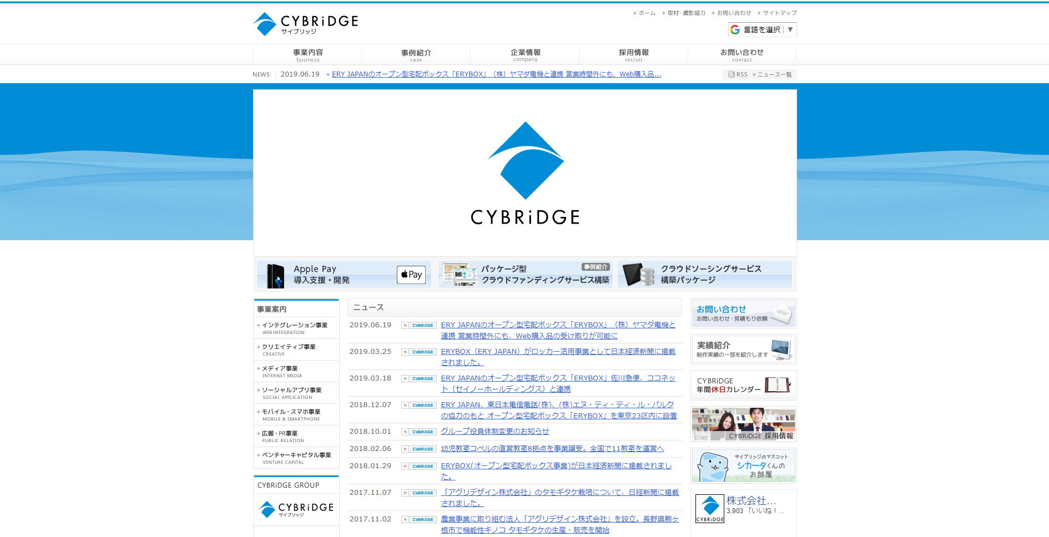This screenshot has height=537, width=1049.
Task: Open 2019.06.19 ERYBOX ヤマダ電機 news article
Action: coord(558,330)
